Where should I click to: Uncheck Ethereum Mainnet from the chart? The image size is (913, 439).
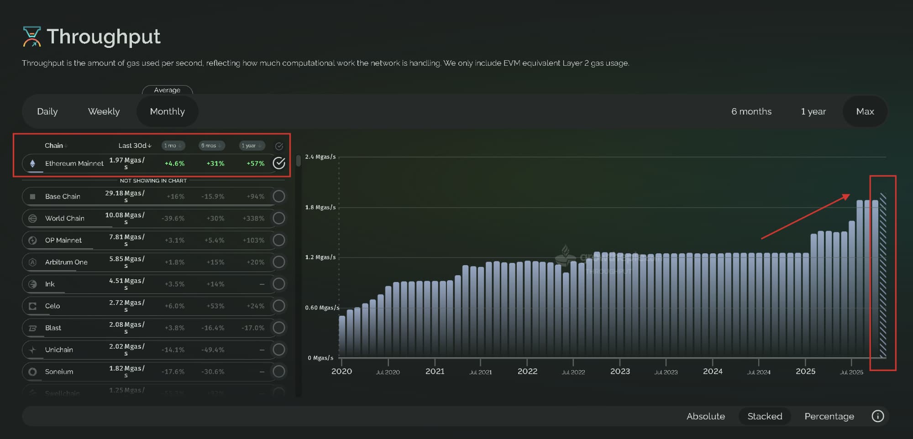click(278, 163)
